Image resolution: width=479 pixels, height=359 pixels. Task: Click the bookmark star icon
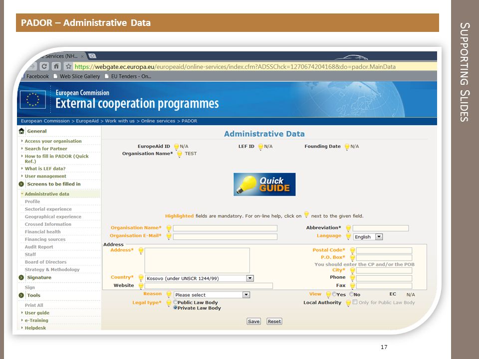(68, 66)
